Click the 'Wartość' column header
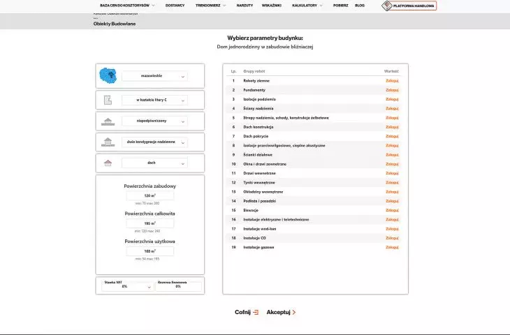Image resolution: width=510 pixels, height=335 pixels. coord(391,71)
